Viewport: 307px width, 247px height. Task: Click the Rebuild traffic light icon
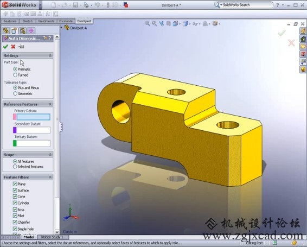[108, 5]
